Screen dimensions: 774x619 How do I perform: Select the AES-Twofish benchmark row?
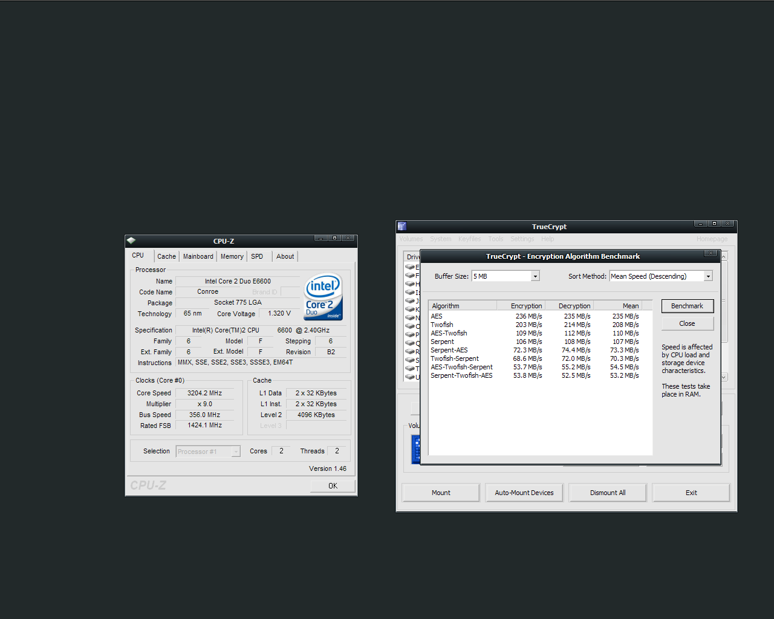click(x=535, y=333)
